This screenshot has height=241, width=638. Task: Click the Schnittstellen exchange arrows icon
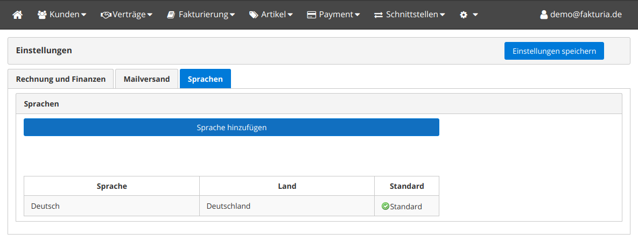coord(378,15)
